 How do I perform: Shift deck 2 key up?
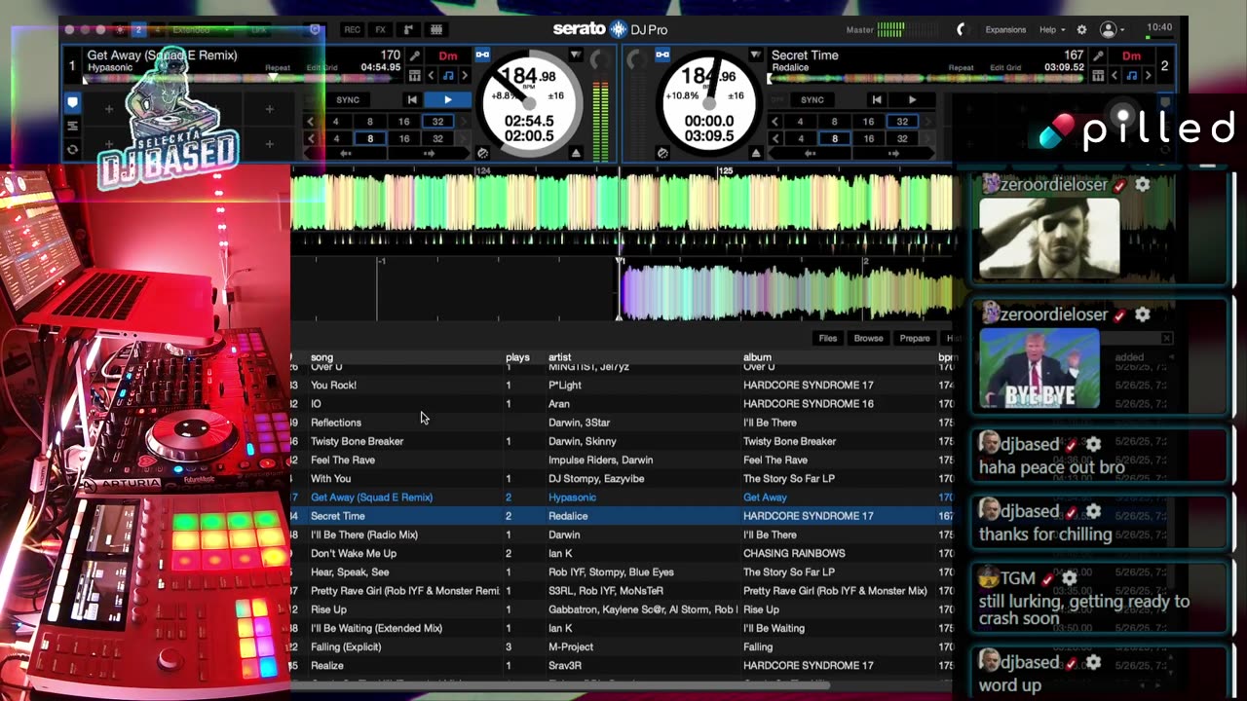pyautogui.click(x=1148, y=75)
